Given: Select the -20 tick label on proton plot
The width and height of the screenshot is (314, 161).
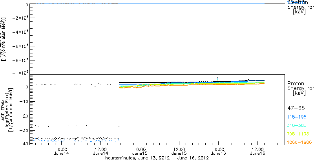Looking at the screenshot, I should click(x=24, y=116).
